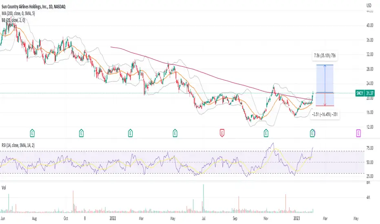The width and height of the screenshot is (380, 224).
Task: Click the first green earnings E marker
Action: 32,133
